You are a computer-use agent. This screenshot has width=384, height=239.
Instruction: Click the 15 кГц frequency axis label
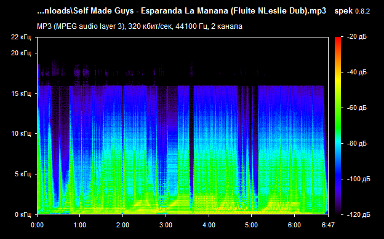coord(21,93)
